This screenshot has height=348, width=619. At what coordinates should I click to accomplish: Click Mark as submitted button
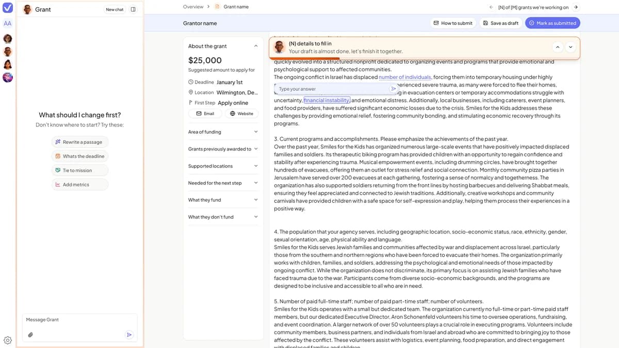(552, 23)
